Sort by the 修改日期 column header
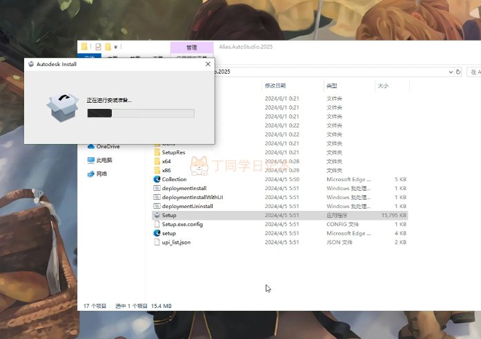 [275, 85]
